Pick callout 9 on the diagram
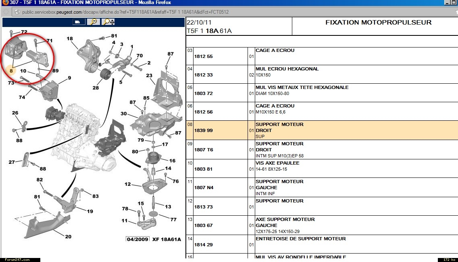 click(69, 78)
